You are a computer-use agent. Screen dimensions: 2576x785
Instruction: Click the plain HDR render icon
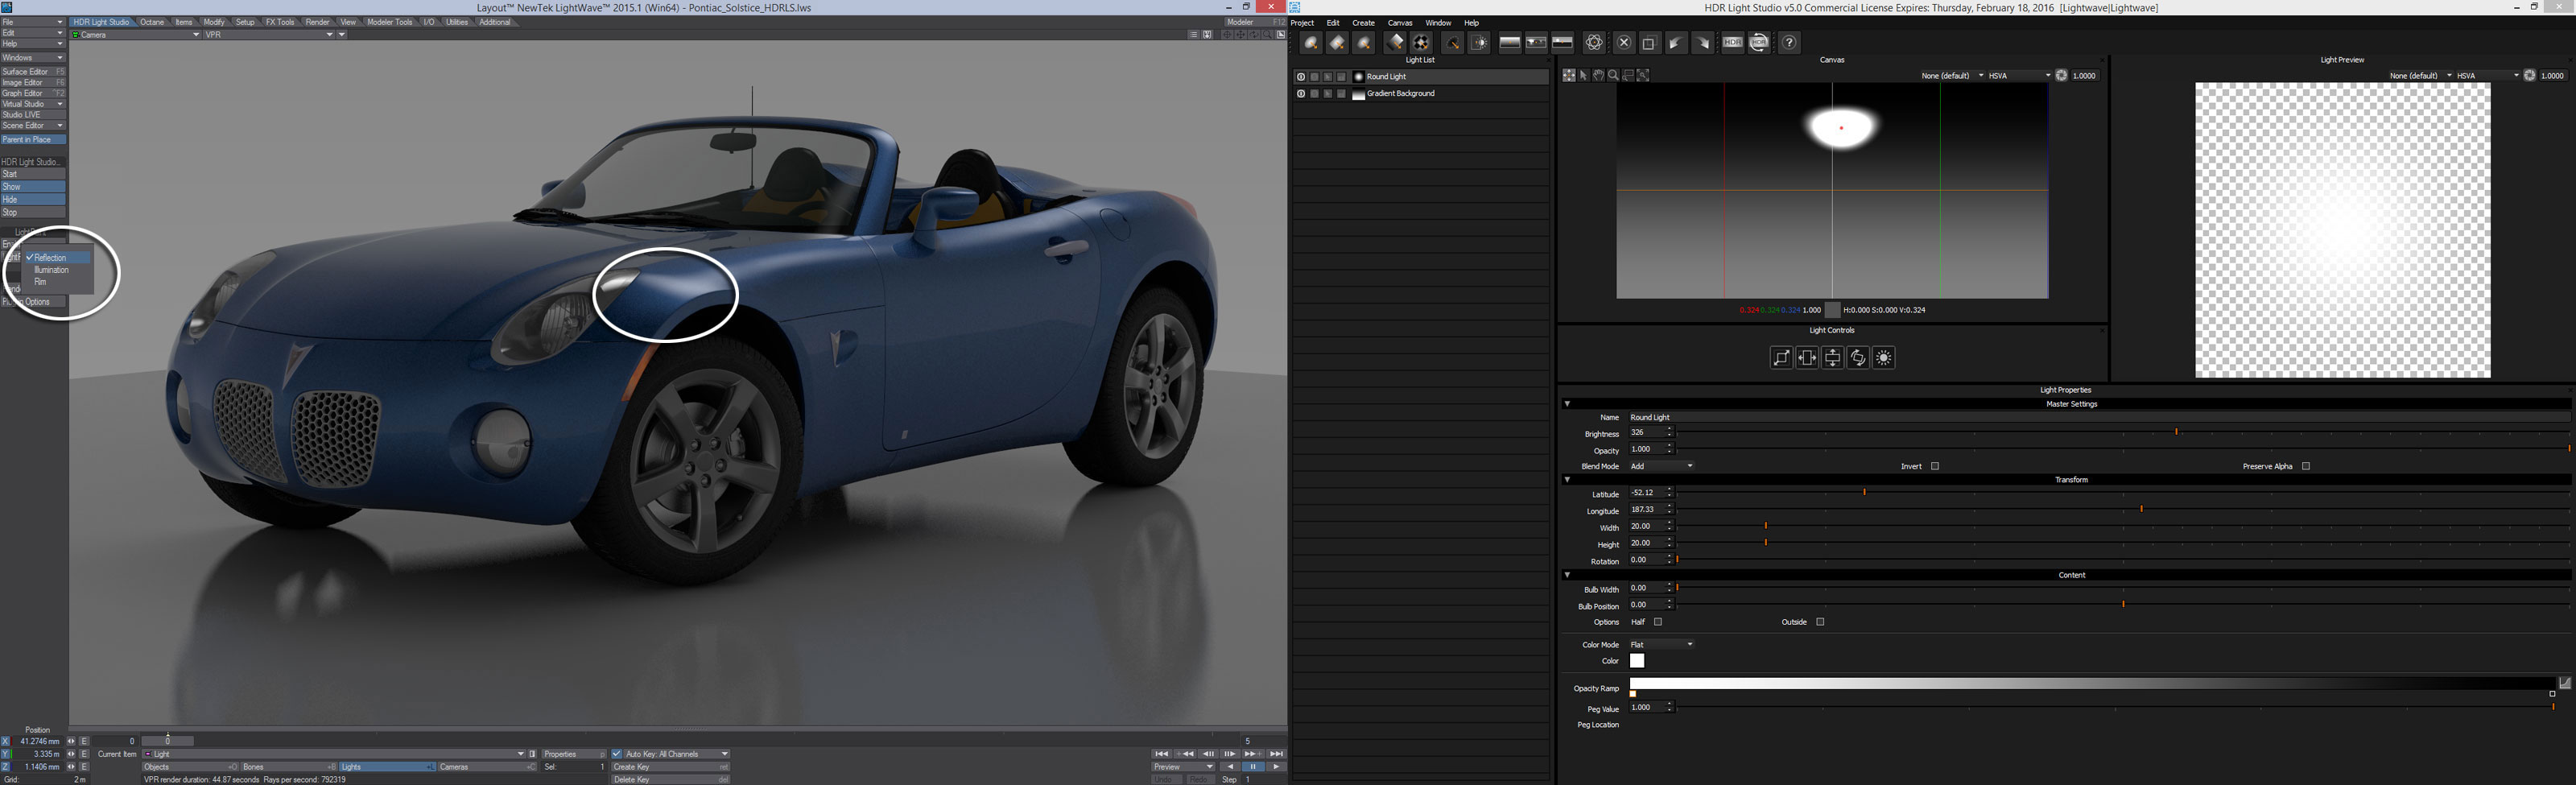click(x=1733, y=42)
